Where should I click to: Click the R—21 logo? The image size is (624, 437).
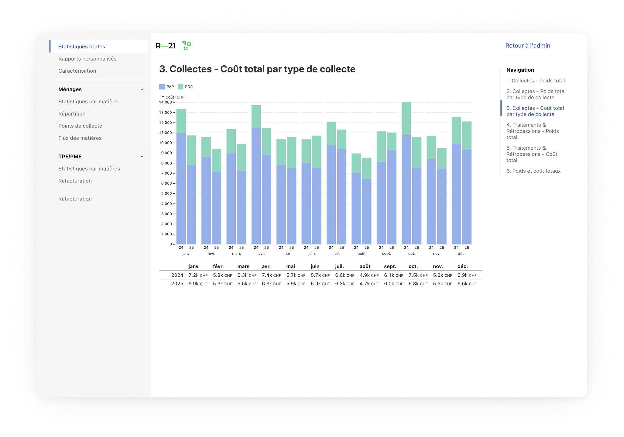(x=165, y=46)
